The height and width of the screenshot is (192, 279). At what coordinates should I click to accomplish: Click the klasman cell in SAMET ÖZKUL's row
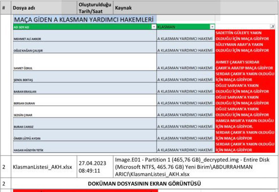pyautogui.click(x=186, y=62)
